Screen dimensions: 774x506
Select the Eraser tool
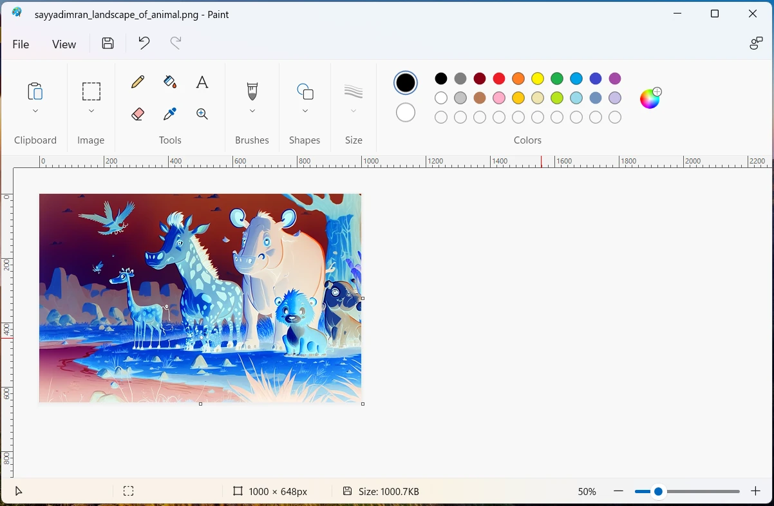tap(137, 113)
